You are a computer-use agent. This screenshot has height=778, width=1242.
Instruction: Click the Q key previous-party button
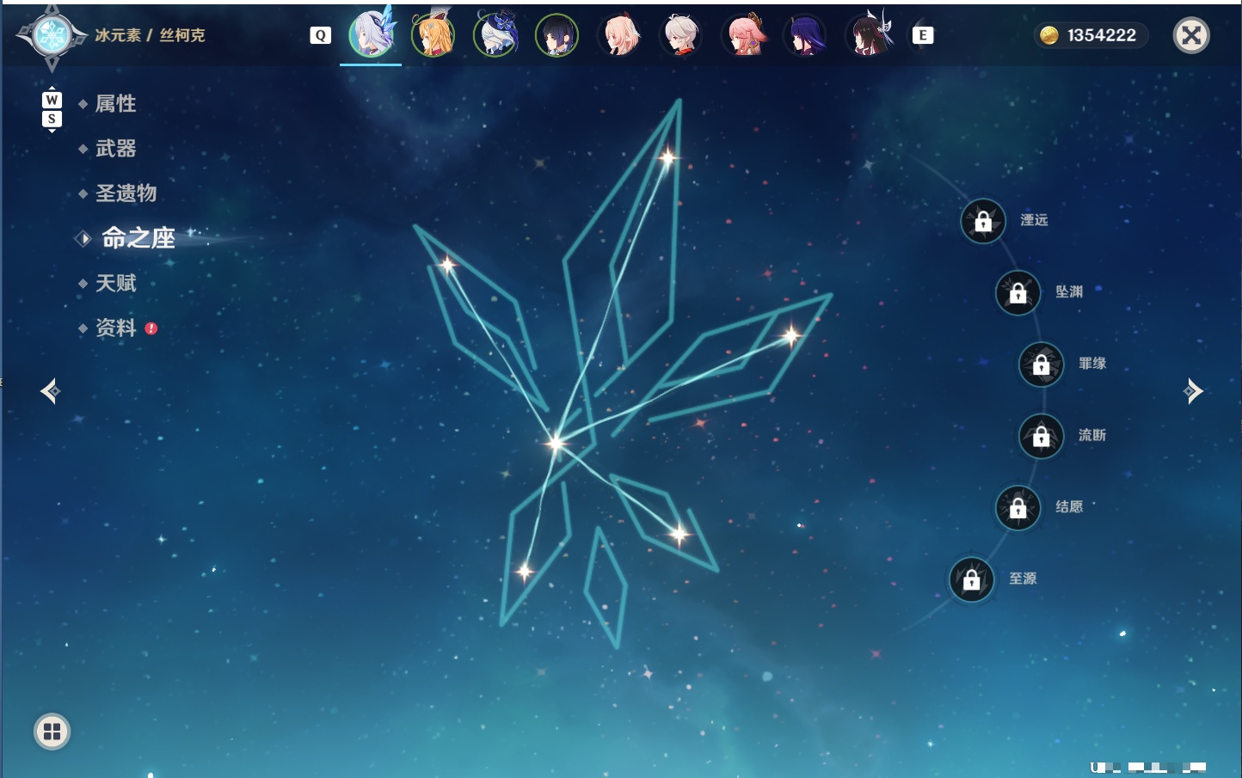pos(320,35)
